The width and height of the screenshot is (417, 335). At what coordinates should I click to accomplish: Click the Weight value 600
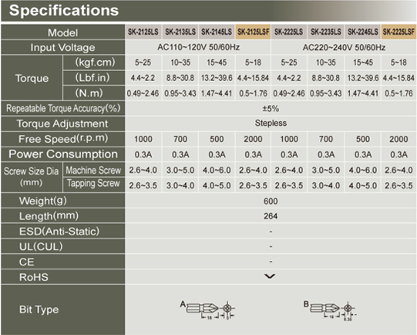[x=271, y=201]
